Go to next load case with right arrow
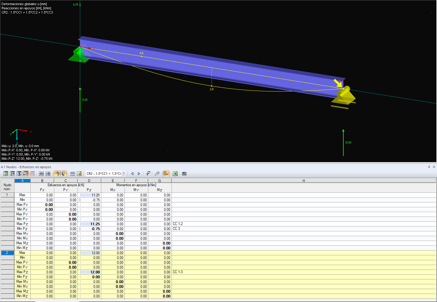The width and height of the screenshot is (437, 302). tap(139, 174)
